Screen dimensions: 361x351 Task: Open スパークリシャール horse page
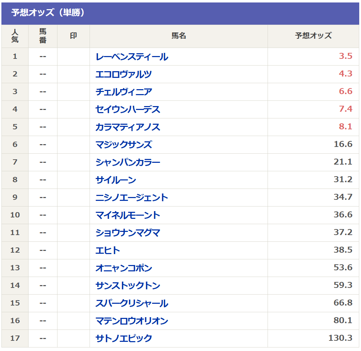click(131, 303)
